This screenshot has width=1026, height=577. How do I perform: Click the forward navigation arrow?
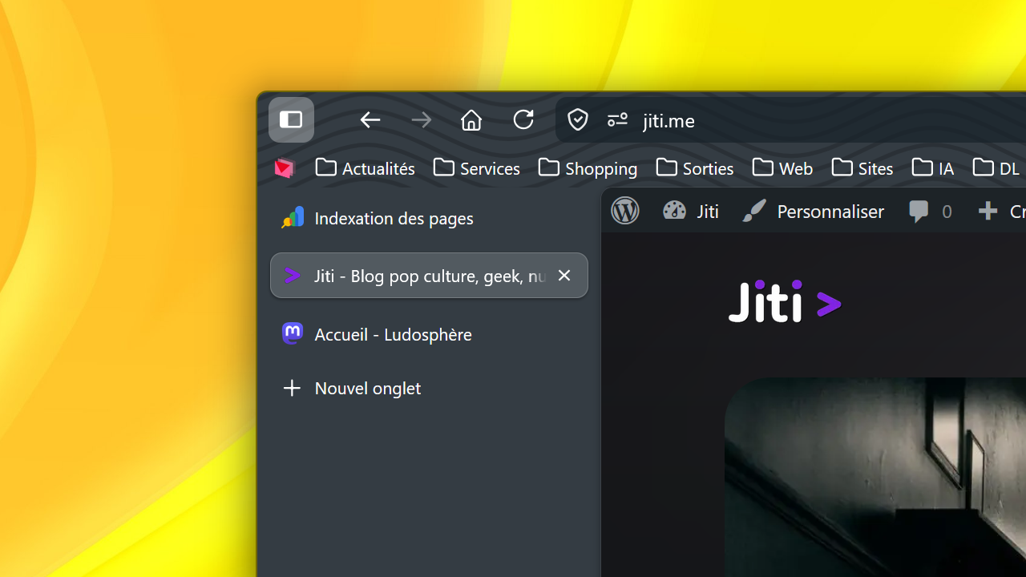(421, 120)
